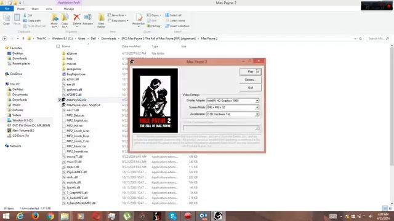
Task: Open Internet Explorer from taskbar
Action: point(20,216)
